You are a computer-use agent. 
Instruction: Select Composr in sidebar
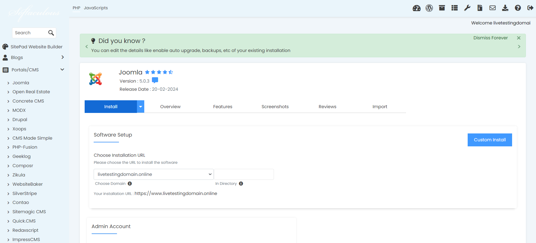(x=23, y=166)
